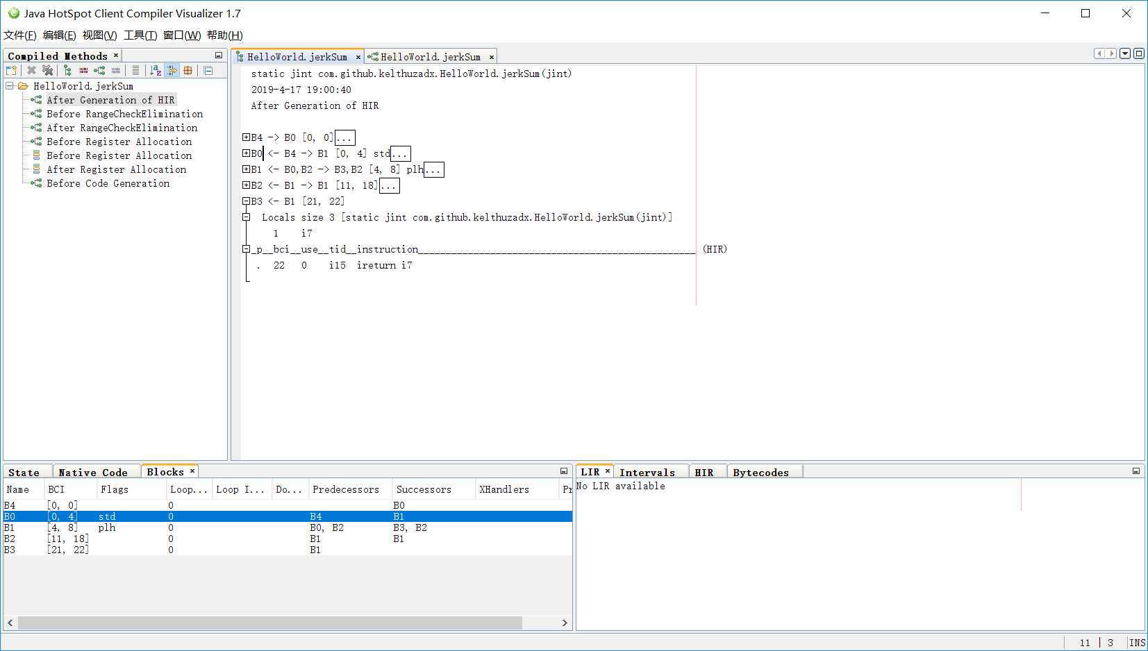Image resolution: width=1148 pixels, height=651 pixels.
Task: Expand the B1 block fold marker
Action: pos(246,169)
